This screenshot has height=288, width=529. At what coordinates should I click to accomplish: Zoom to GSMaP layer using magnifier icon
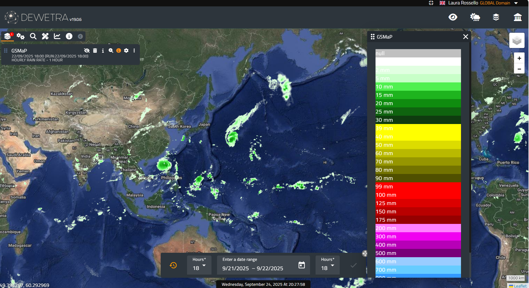[x=111, y=50]
